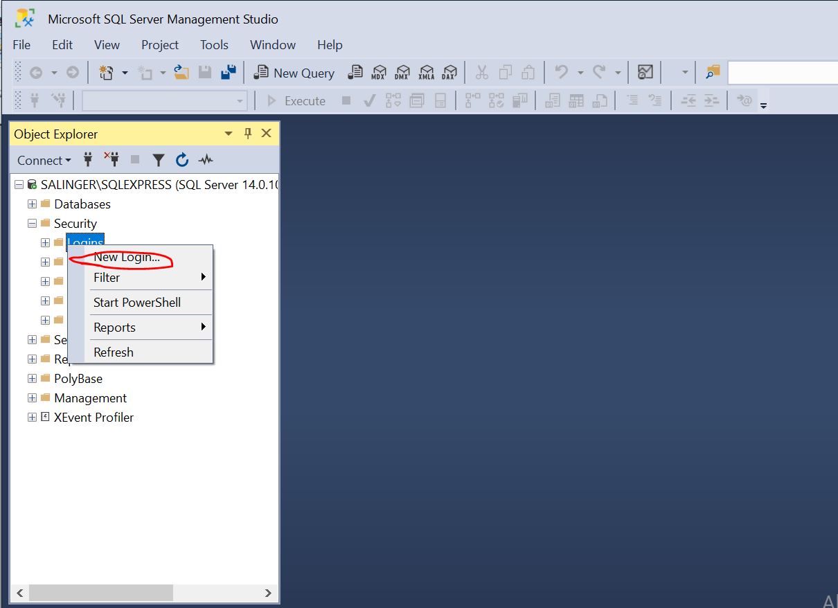
Task: Open the toolbar overflow options arrow
Action: (764, 105)
